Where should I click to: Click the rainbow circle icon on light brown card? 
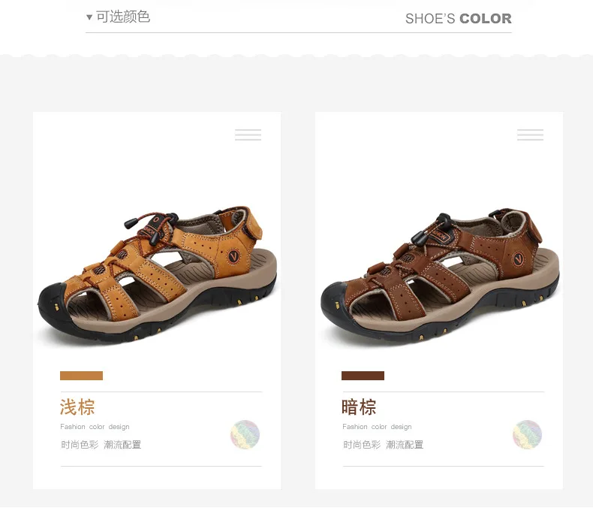click(x=245, y=434)
